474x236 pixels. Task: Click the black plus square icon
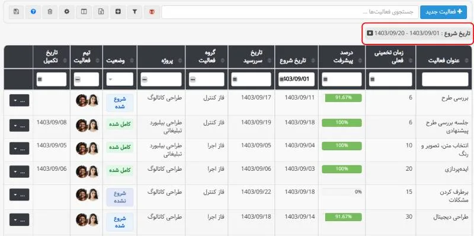click(x=118, y=12)
